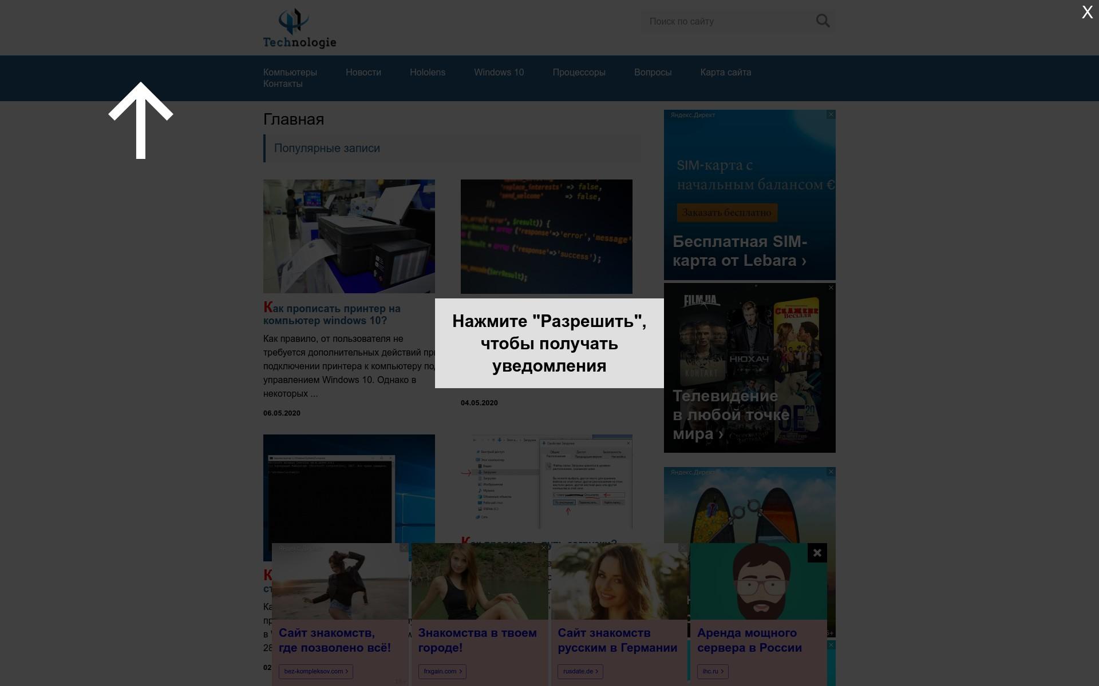1099x686 pixels.
Task: Select Windows 10 in navigation
Action: 499,73
